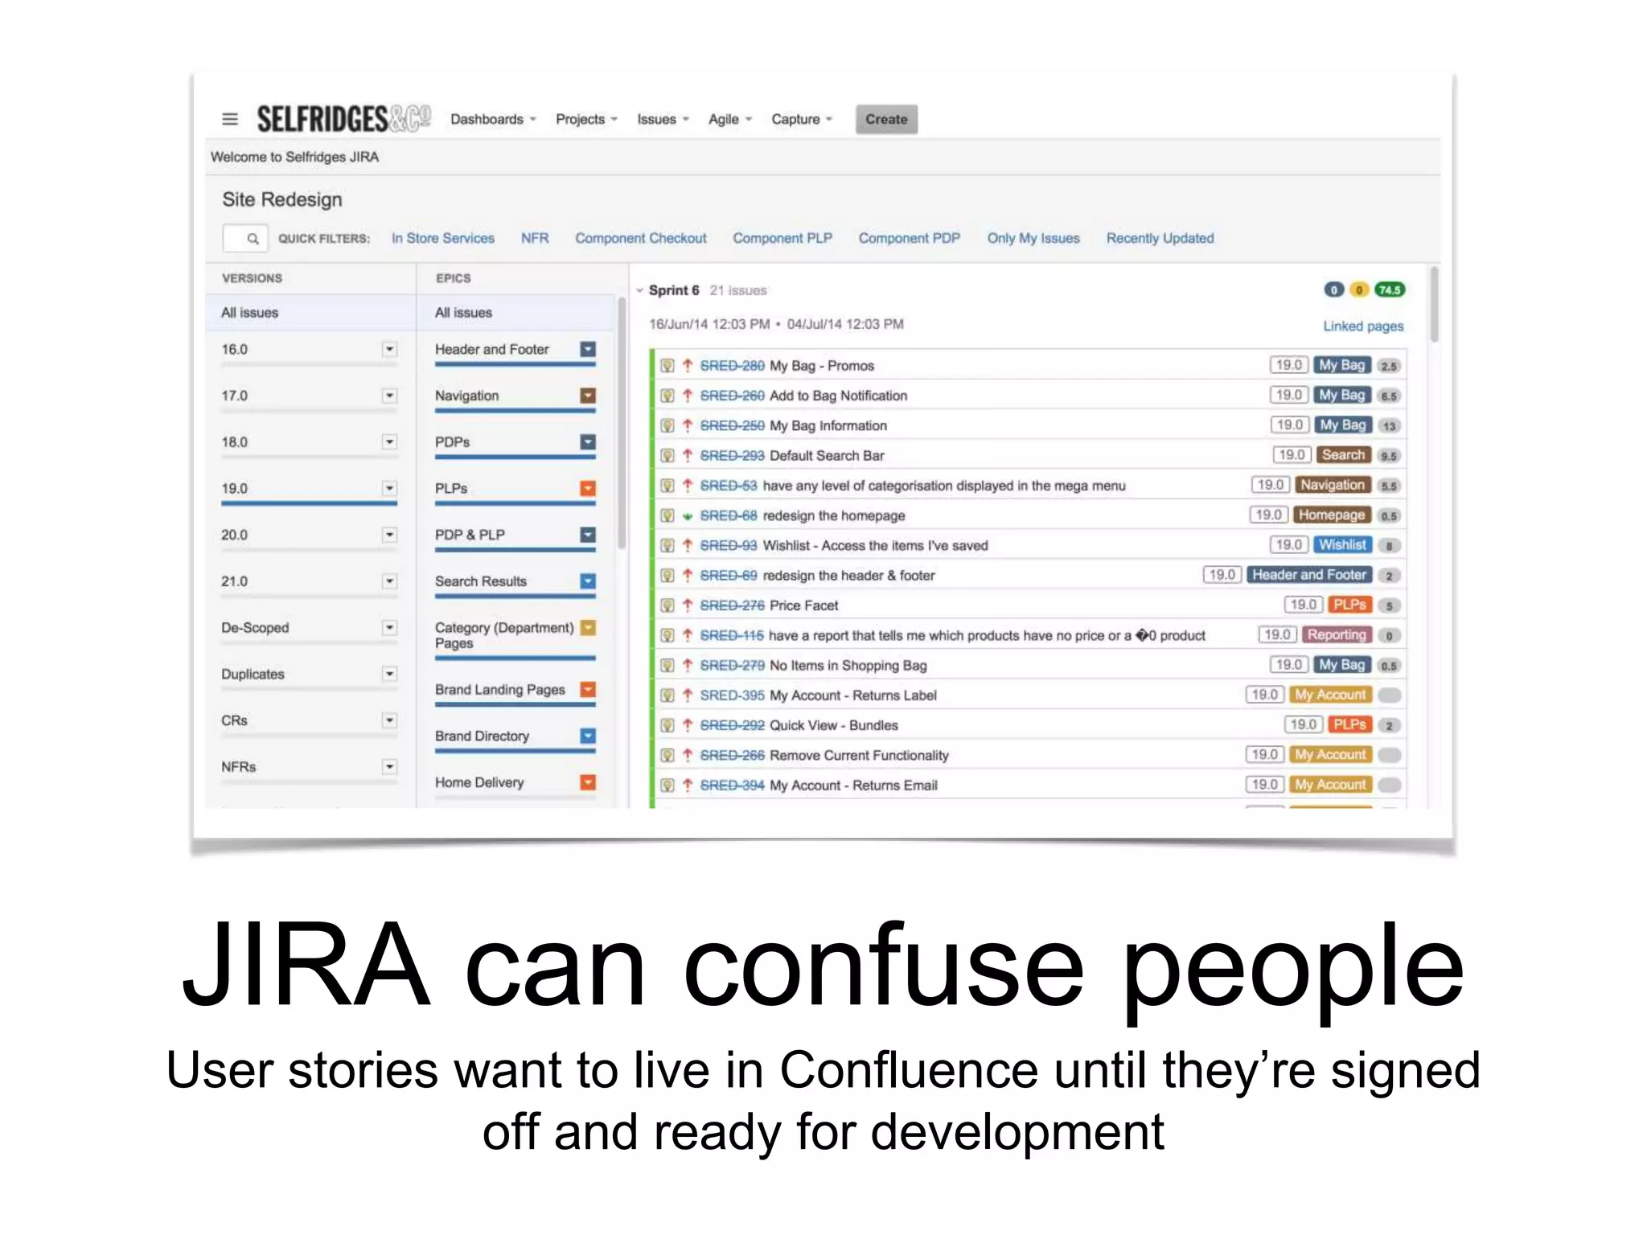Image resolution: width=1647 pixels, height=1235 pixels.
Task: Click the Create button
Action: coord(886,119)
